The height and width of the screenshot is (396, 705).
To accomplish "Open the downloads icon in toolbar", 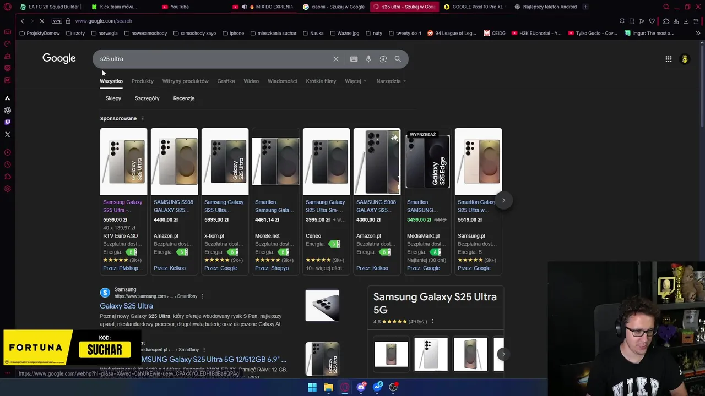I will [x=686, y=21].
